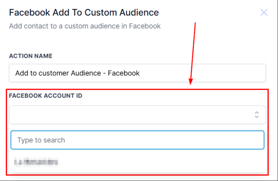278x181 pixels.
Task: Click the up-down chevron icon in the dropdown
Action: 257,115
